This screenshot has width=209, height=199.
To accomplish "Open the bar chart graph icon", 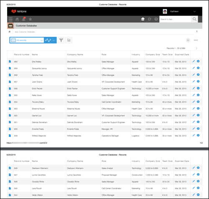I will point(69,40).
